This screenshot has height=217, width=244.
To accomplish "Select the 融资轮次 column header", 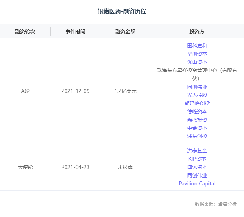I will (25, 32).
